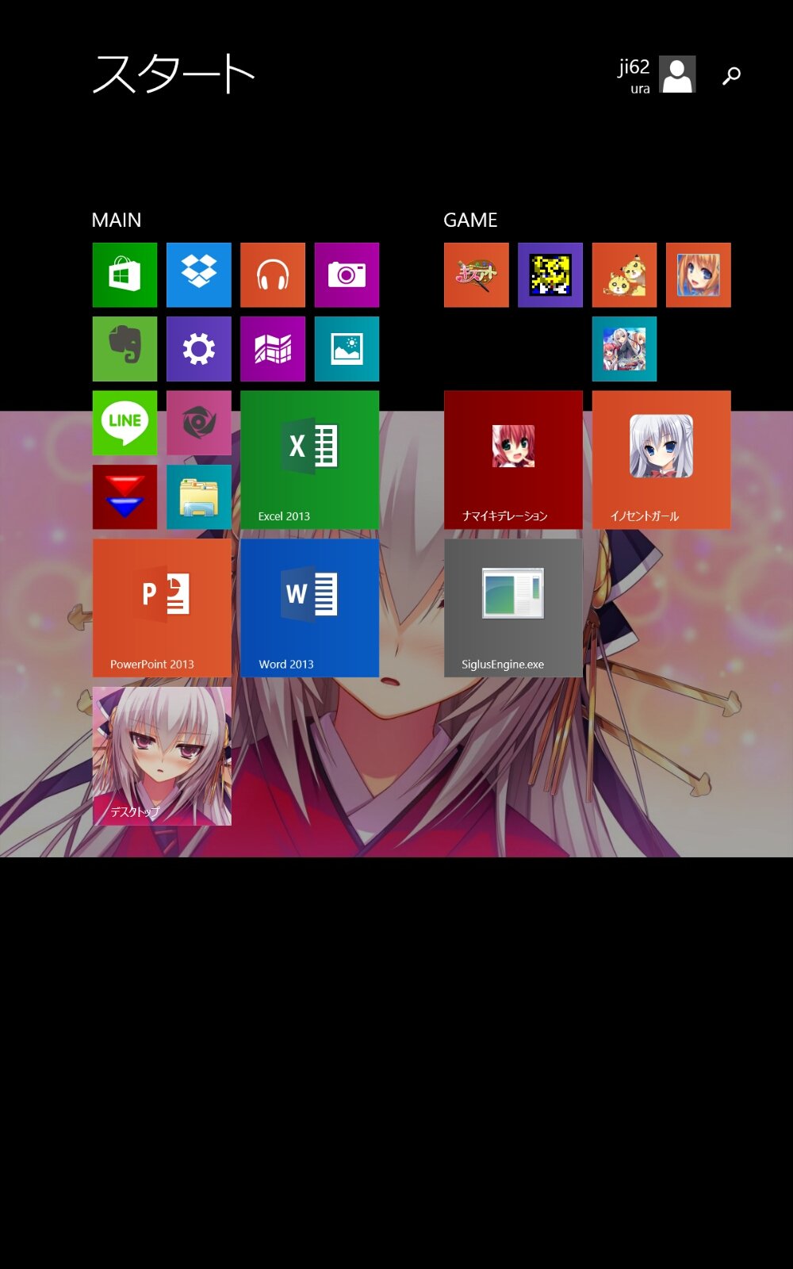The width and height of the screenshot is (793, 1269).
Task: Click the ji62 user name text
Action: (634, 67)
